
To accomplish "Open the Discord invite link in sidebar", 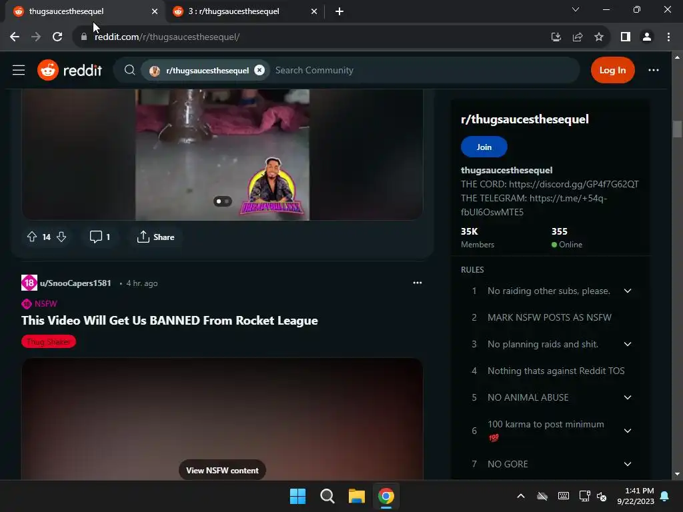I will 574,184.
